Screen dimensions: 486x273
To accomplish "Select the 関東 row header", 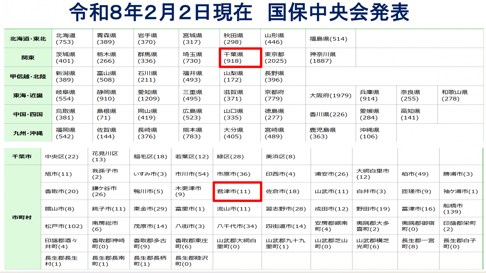I will pos(28,58).
